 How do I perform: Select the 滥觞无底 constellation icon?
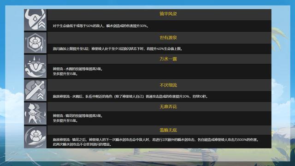pos(35,137)
